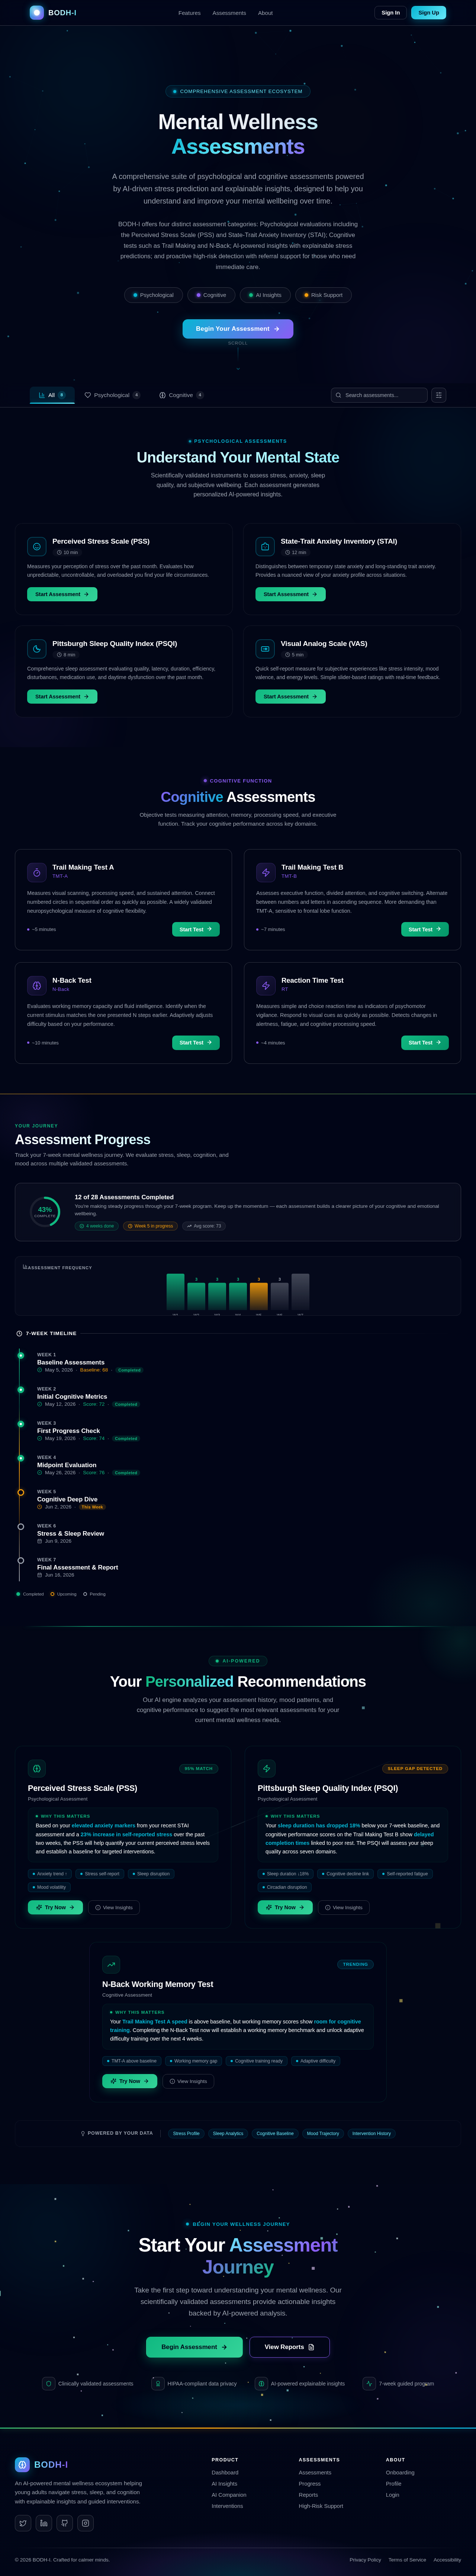
Task: Click the 'Week 5 in progress' badge
Action: [x=151, y=1226]
